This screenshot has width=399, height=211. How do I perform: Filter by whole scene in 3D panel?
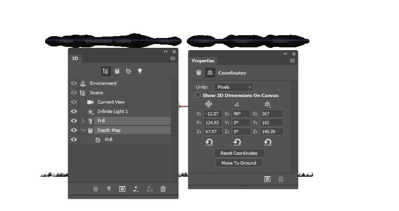click(x=106, y=71)
